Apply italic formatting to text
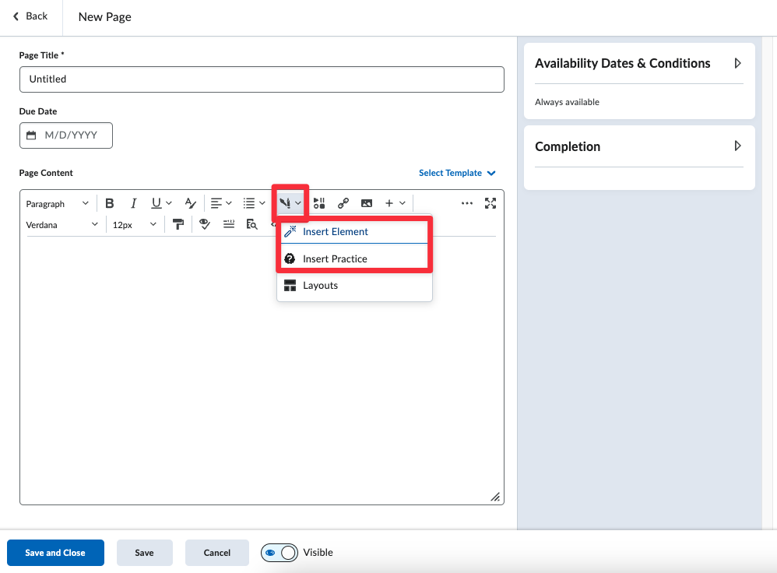 [133, 203]
